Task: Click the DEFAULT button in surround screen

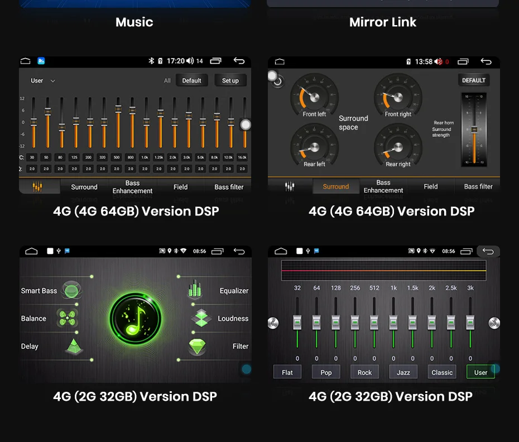Action: [x=474, y=80]
